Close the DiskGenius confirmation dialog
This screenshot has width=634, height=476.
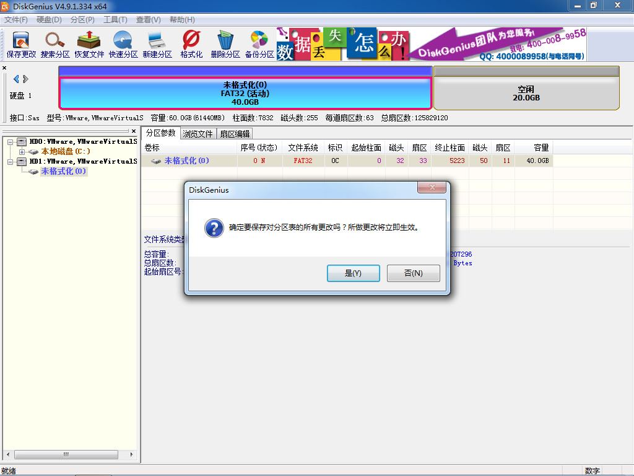(x=432, y=187)
